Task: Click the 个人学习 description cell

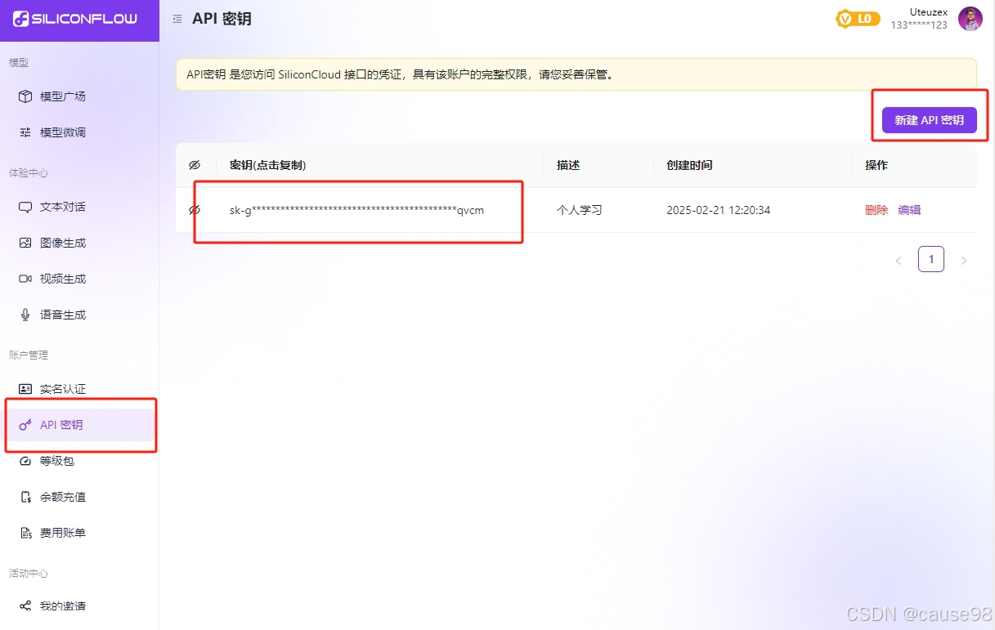Action: [580, 210]
